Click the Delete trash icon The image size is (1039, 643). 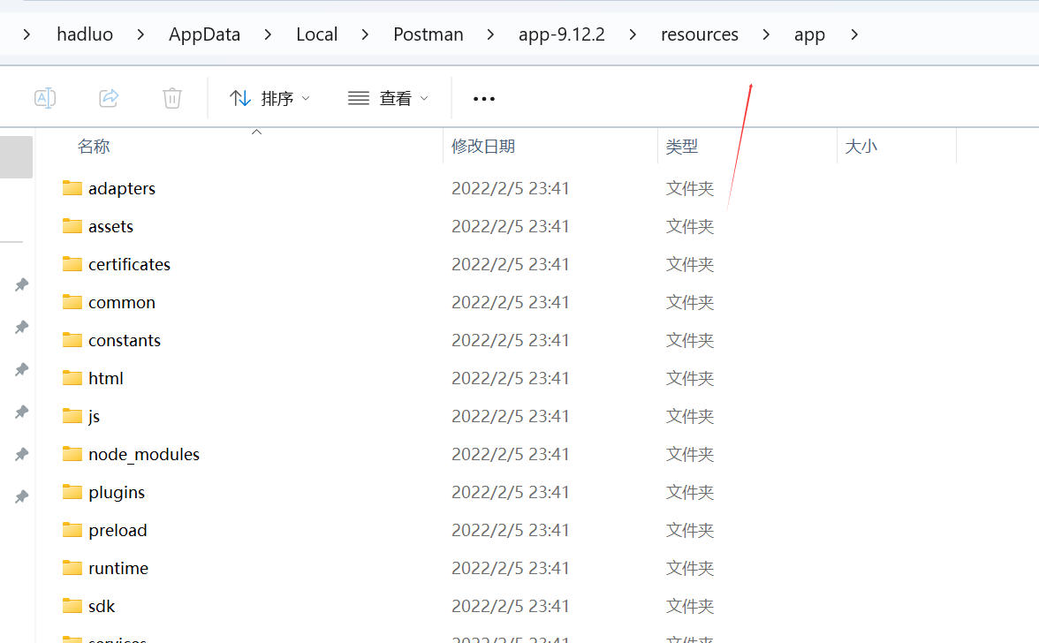tap(172, 99)
